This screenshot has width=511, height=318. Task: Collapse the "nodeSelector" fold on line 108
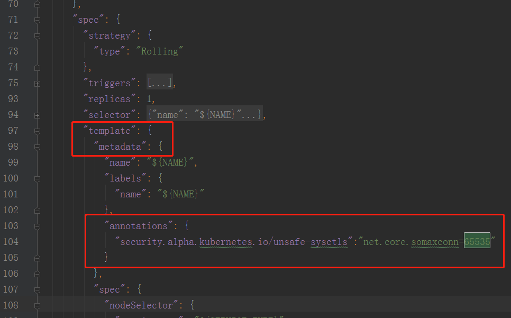click(x=37, y=306)
